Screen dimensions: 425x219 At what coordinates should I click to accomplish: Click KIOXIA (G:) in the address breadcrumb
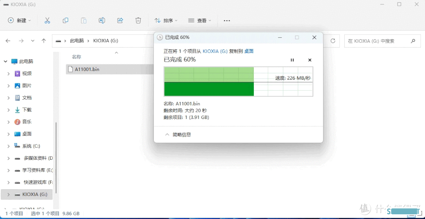pyautogui.click(x=106, y=41)
